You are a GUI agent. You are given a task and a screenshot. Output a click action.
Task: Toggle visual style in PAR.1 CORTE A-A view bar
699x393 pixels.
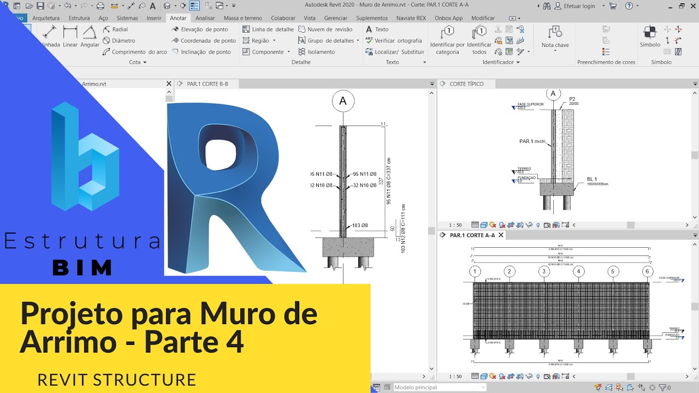[x=484, y=377]
